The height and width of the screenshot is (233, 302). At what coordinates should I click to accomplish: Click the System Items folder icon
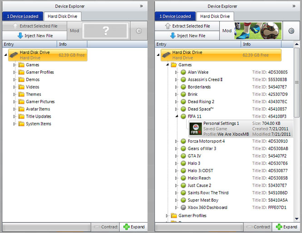[21, 124]
